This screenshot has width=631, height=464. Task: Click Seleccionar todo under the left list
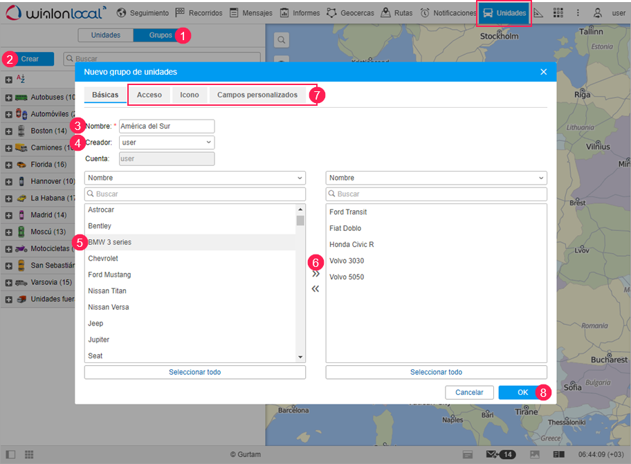194,372
